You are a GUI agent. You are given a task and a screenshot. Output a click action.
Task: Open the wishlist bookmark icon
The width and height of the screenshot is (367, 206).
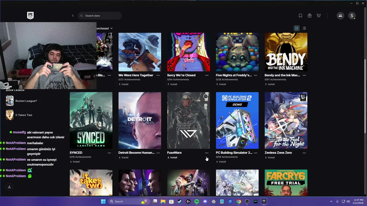pyautogui.click(x=300, y=16)
